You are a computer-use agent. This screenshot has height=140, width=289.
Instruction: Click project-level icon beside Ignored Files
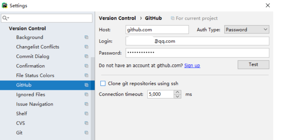86,94
